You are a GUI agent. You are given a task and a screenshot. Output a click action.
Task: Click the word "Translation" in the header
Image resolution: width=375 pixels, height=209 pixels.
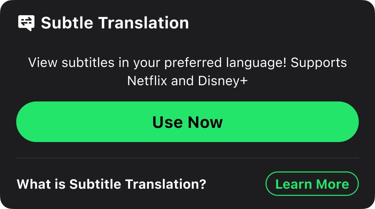[x=144, y=23]
